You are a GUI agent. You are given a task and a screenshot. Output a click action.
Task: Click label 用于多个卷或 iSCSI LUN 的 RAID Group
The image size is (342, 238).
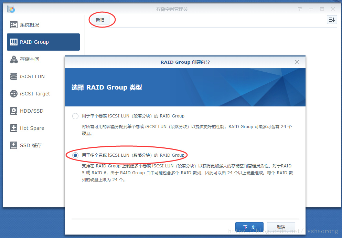click(x=133, y=155)
